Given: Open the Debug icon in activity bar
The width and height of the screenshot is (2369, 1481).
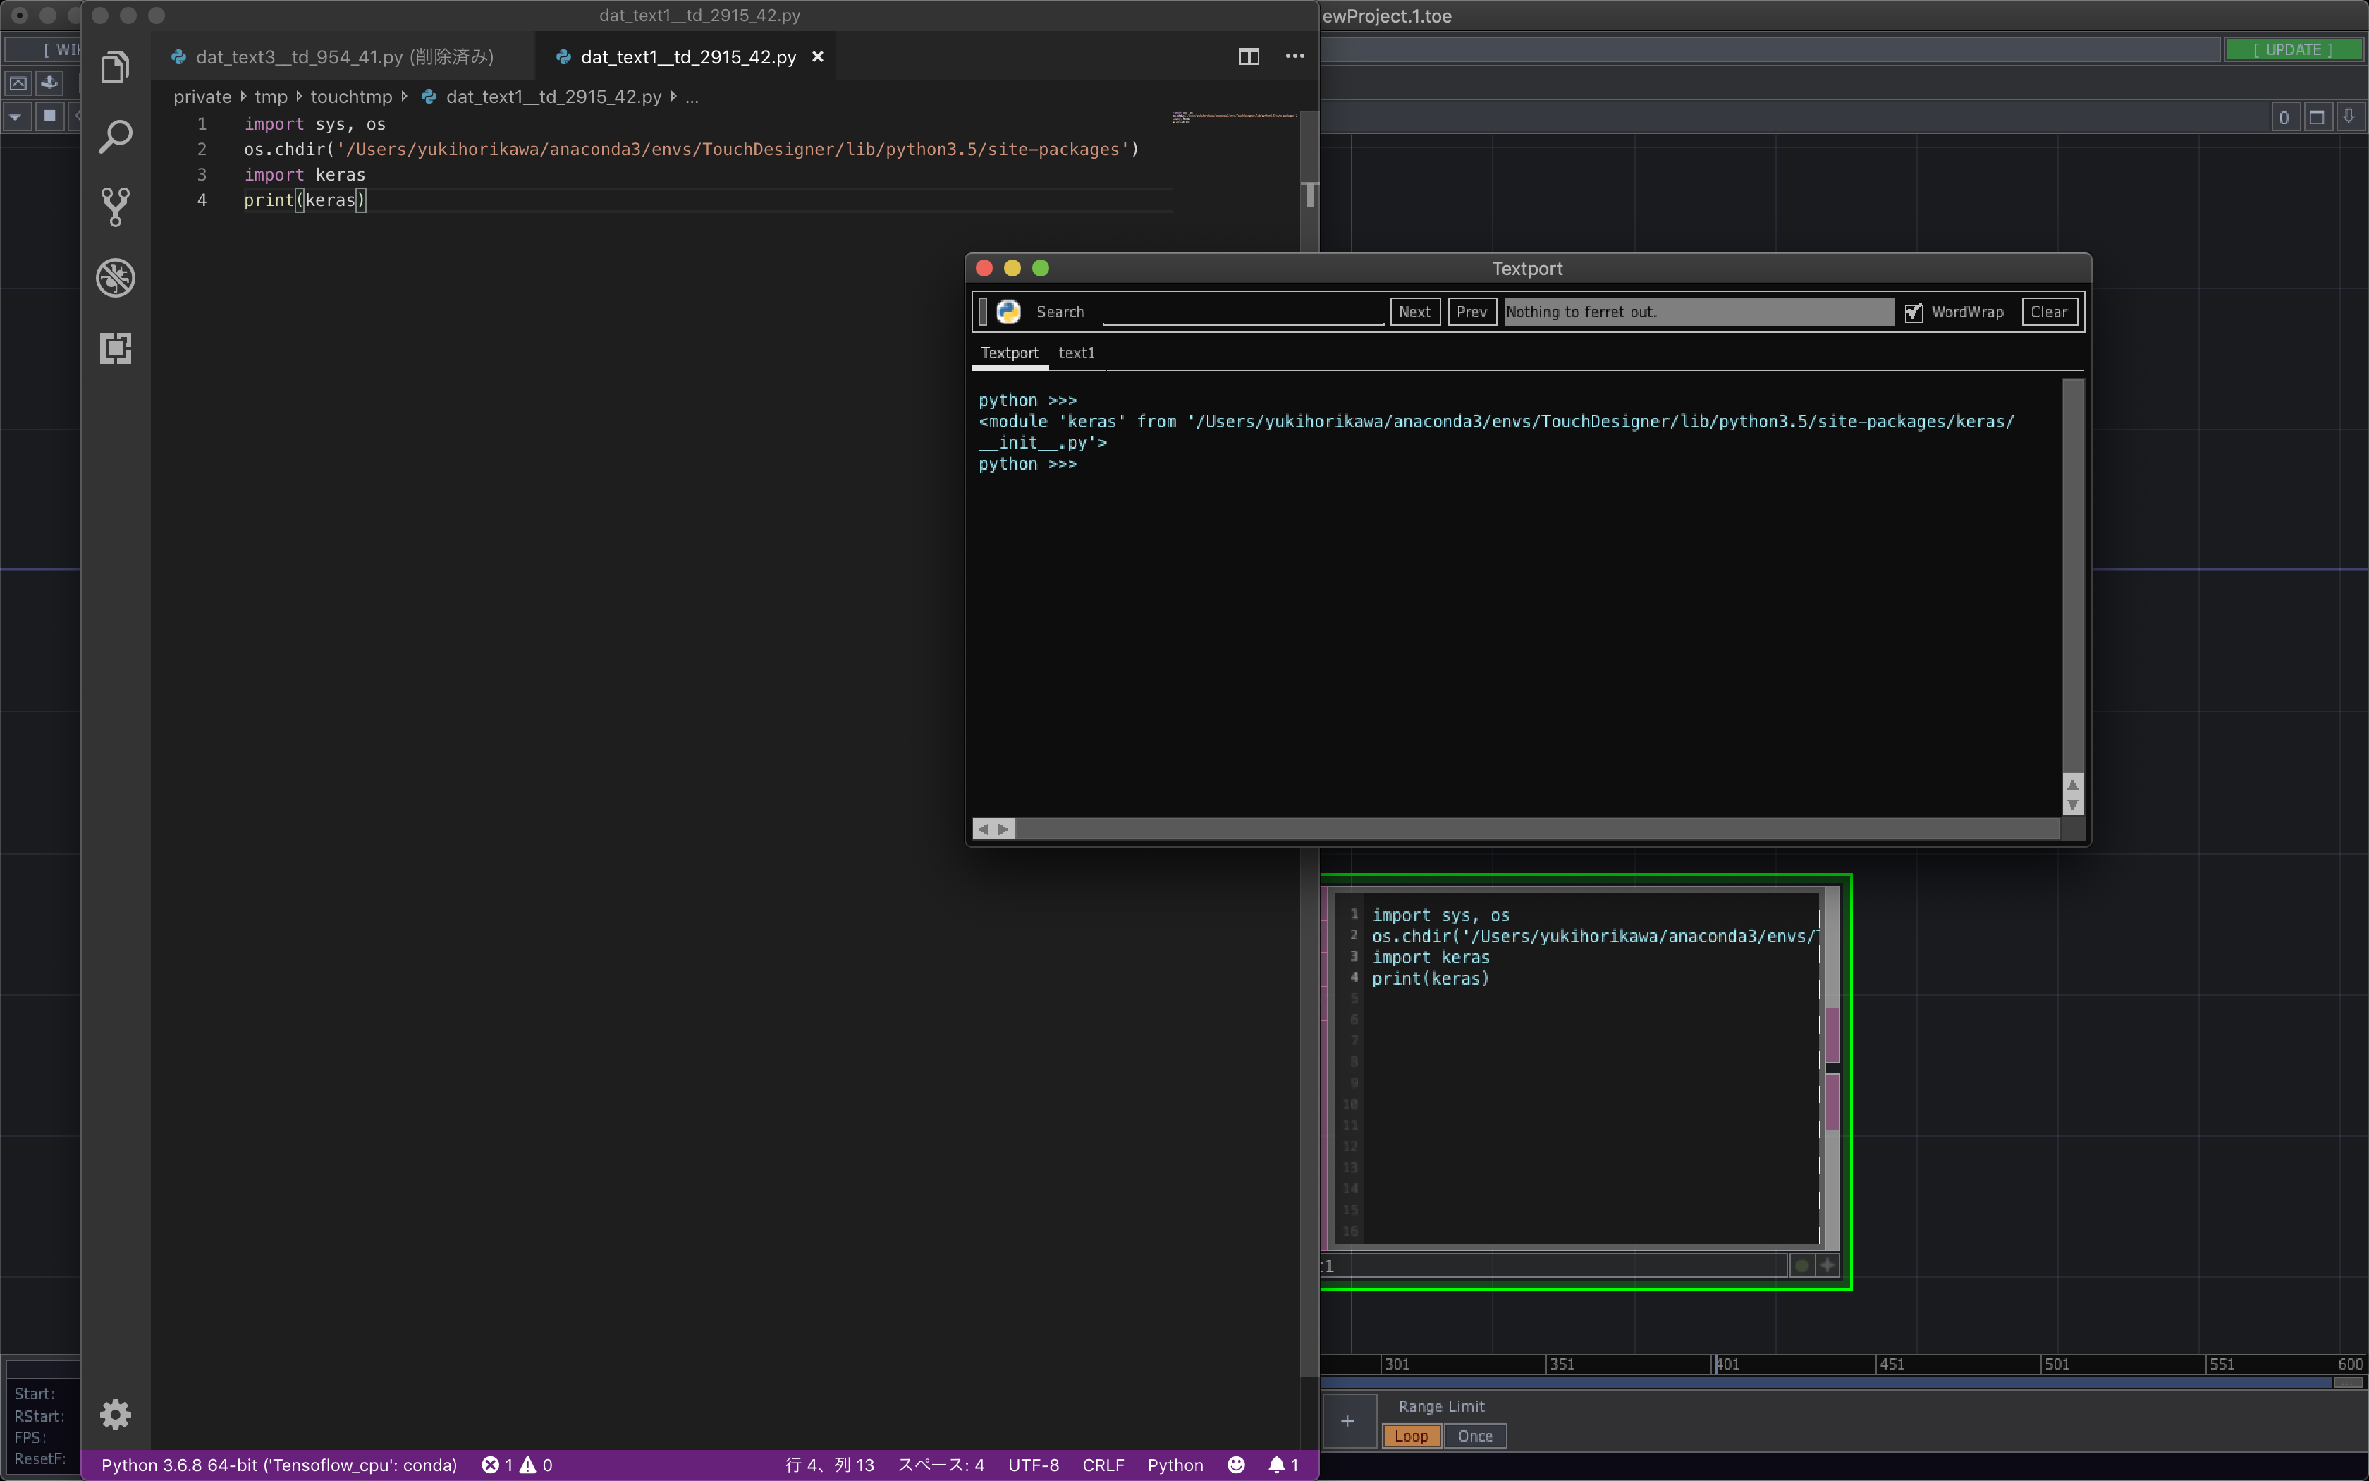Looking at the screenshot, I should 116,278.
